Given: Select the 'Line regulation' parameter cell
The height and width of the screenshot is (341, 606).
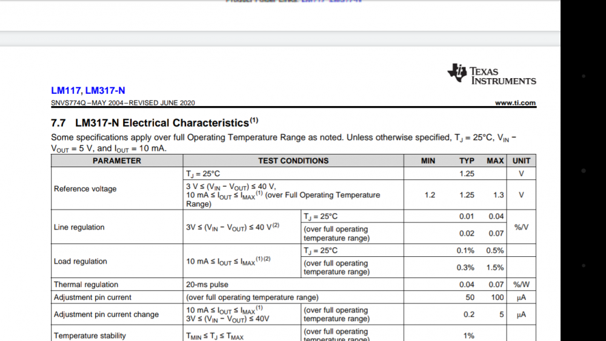Looking at the screenshot, I should (117, 227).
